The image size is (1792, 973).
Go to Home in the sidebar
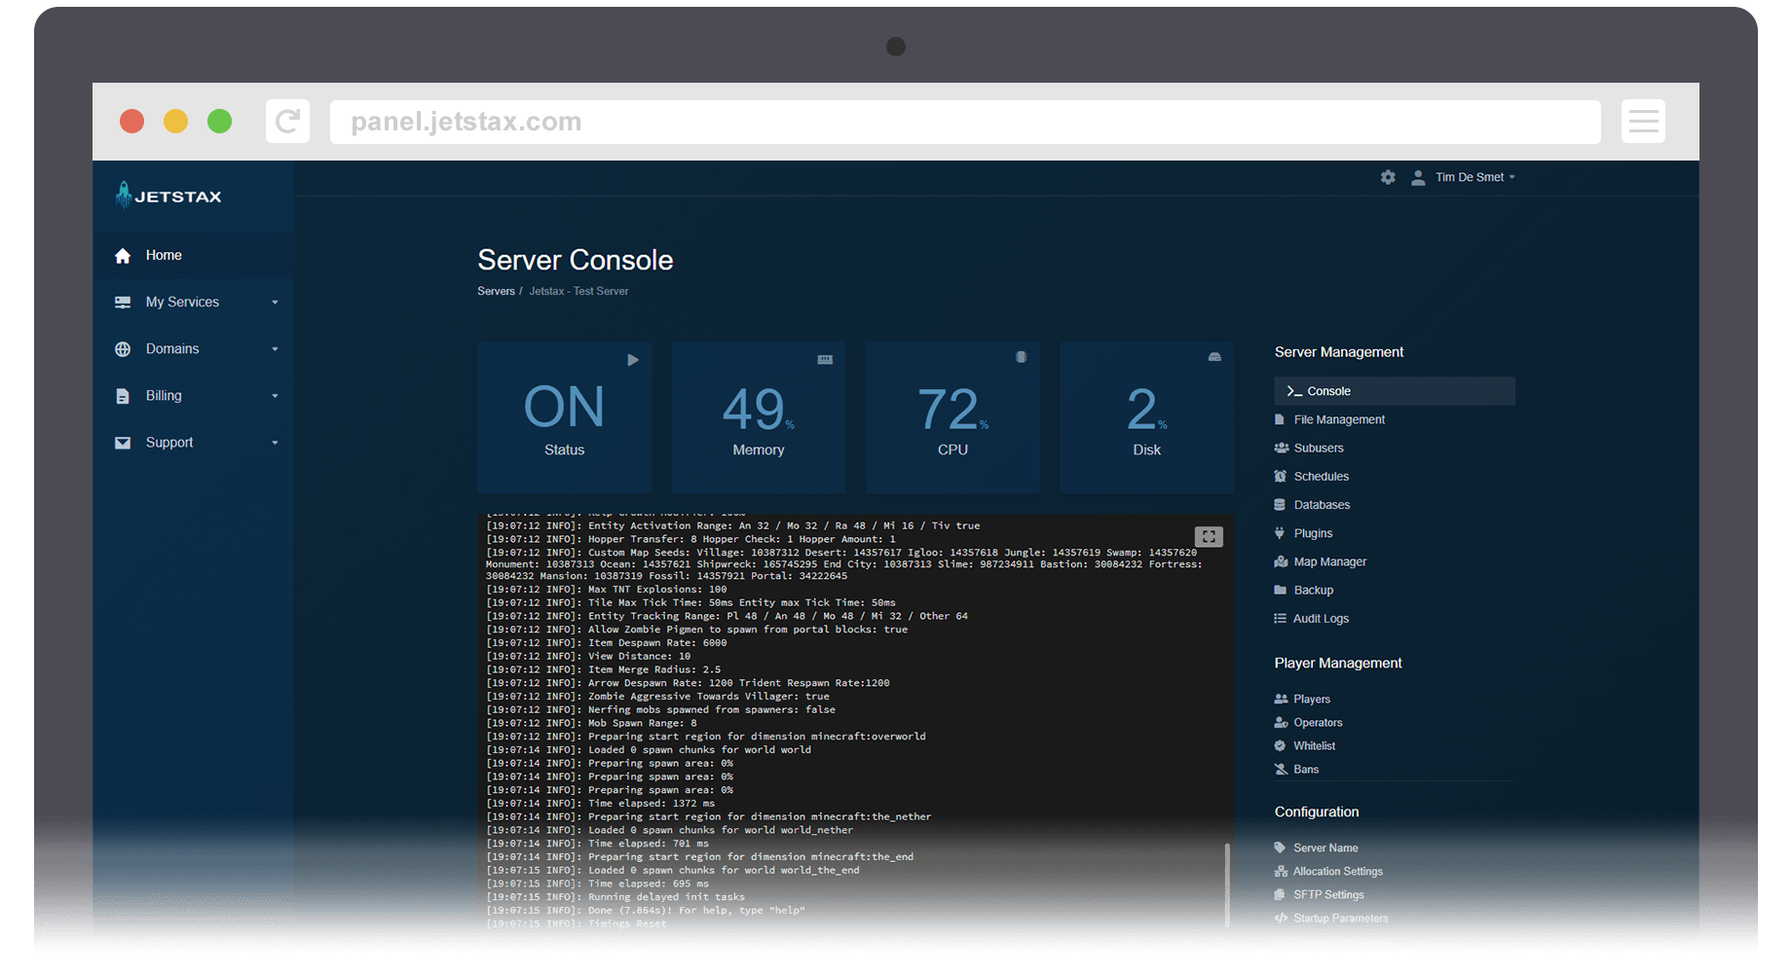pyautogui.click(x=193, y=256)
